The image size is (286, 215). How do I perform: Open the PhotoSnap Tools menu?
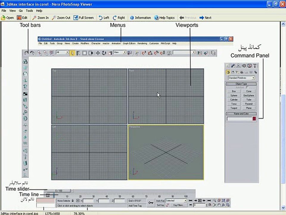tap(29, 11)
